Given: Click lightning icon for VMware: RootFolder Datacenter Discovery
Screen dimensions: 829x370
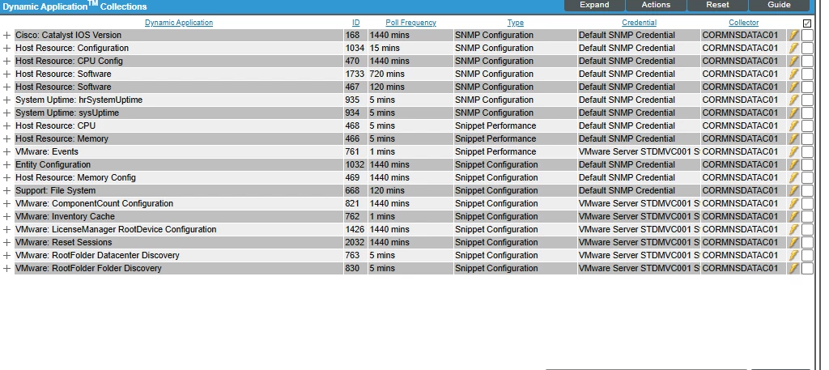Looking at the screenshot, I should click(793, 255).
